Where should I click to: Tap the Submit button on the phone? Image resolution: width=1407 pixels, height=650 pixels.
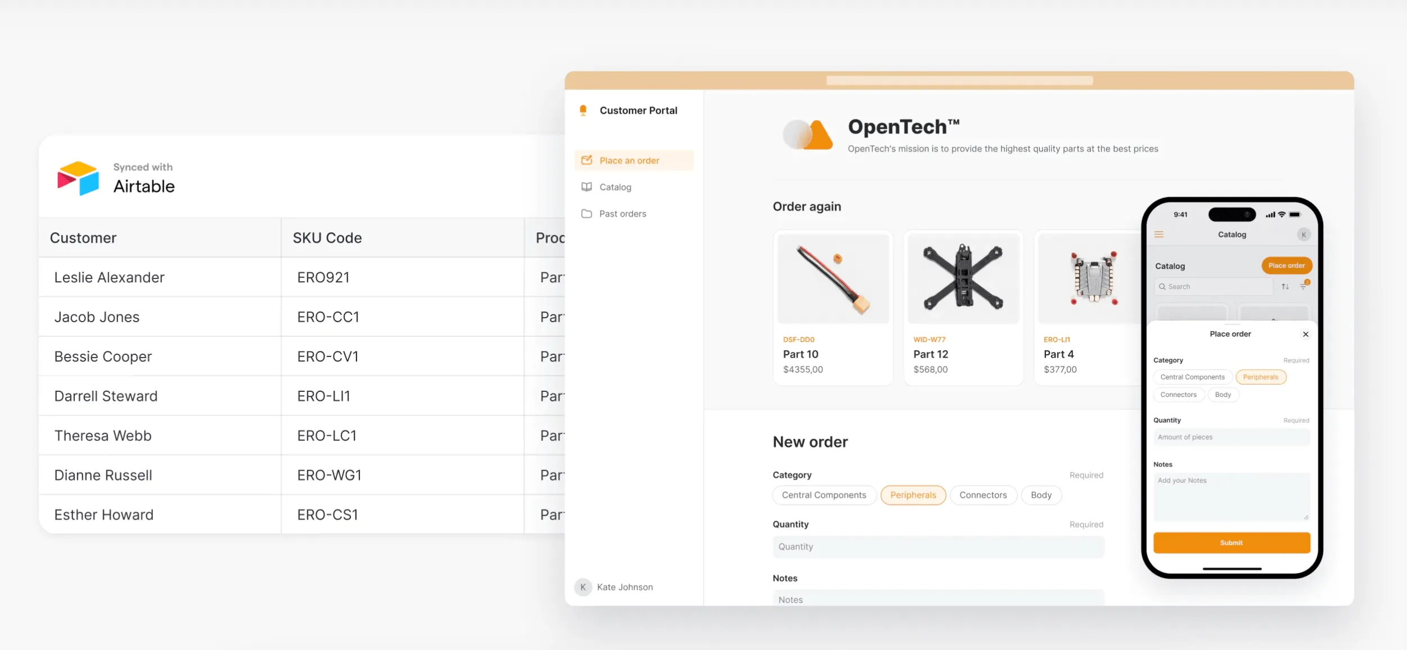pos(1231,542)
